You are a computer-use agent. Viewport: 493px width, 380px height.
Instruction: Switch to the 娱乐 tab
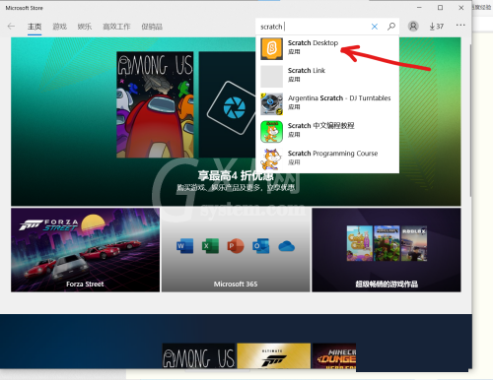[85, 27]
